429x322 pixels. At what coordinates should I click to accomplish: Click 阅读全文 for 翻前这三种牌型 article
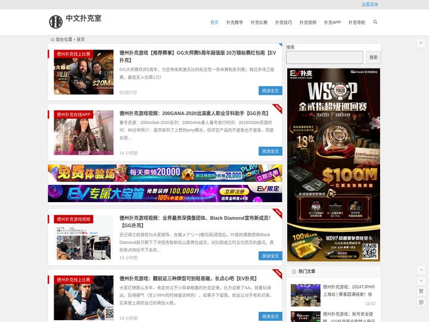pyautogui.click(x=271, y=316)
